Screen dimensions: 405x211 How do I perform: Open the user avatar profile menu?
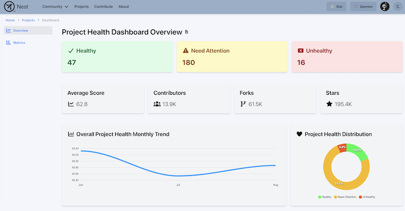(x=385, y=7)
